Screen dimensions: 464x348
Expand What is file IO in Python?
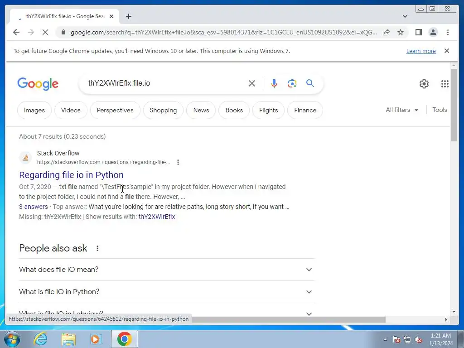167,292
